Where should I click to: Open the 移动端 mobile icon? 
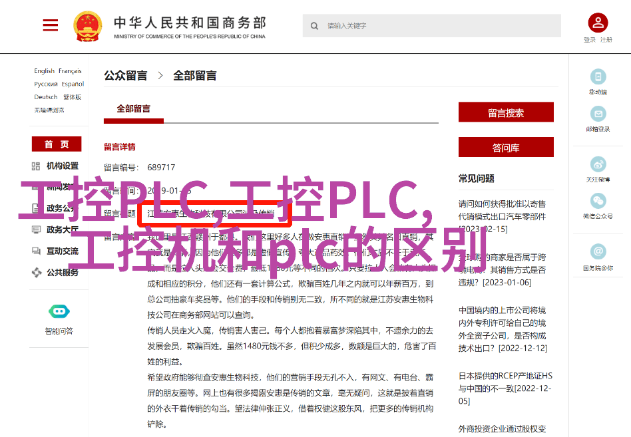coord(598,76)
